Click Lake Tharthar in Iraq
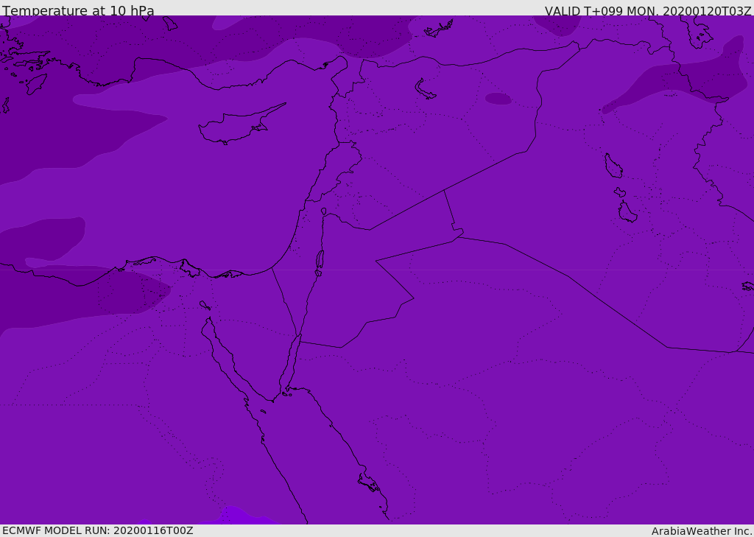The width and height of the screenshot is (754, 537). pos(613,166)
